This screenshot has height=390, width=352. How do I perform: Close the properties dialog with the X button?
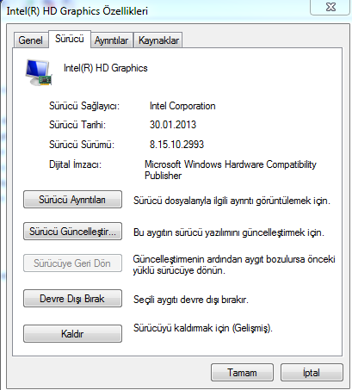tap(330, 7)
